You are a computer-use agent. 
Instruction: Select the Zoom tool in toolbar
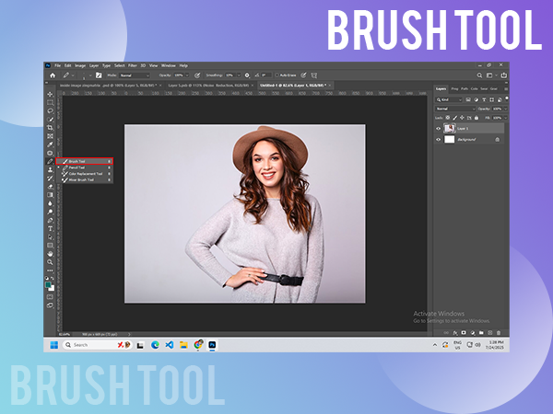(x=50, y=262)
